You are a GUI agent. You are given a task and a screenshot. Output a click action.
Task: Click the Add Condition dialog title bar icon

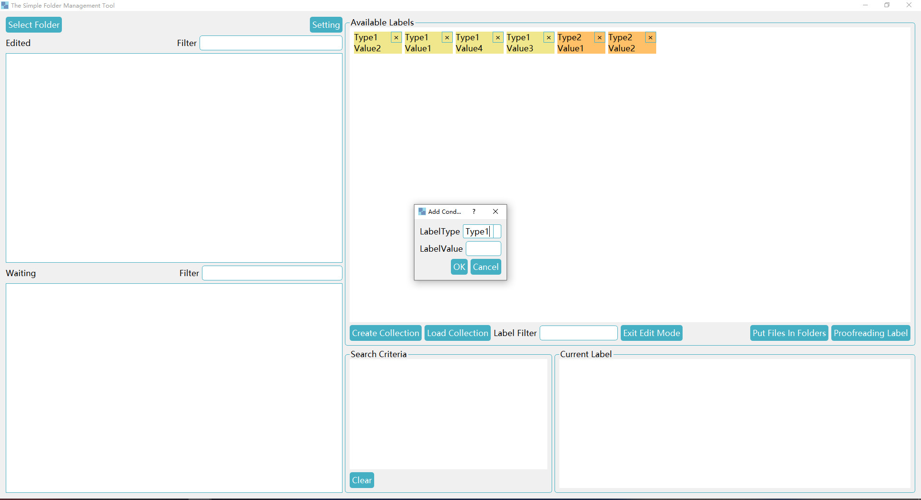pos(422,211)
